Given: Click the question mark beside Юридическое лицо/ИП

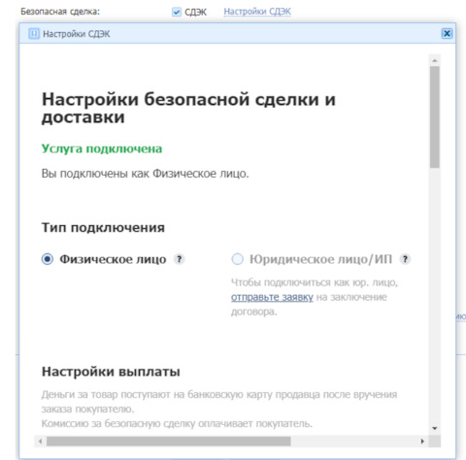Looking at the screenshot, I should pyautogui.click(x=405, y=259).
